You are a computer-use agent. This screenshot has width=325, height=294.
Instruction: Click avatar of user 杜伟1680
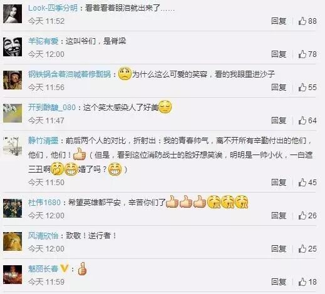tap(13, 208)
